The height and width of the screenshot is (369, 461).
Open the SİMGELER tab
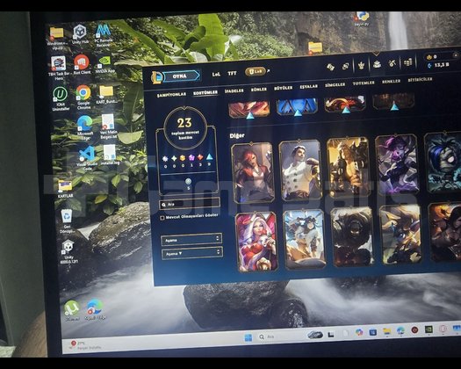pyautogui.click(x=335, y=84)
